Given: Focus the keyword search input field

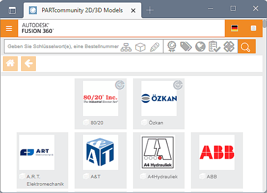Looking at the screenshot, I should pos(63,47).
